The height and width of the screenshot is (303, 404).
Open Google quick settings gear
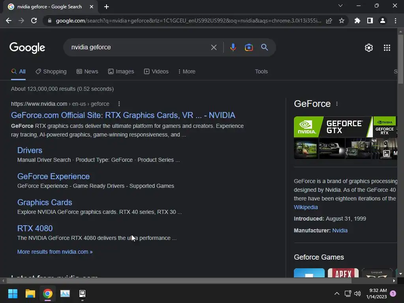pos(369,48)
